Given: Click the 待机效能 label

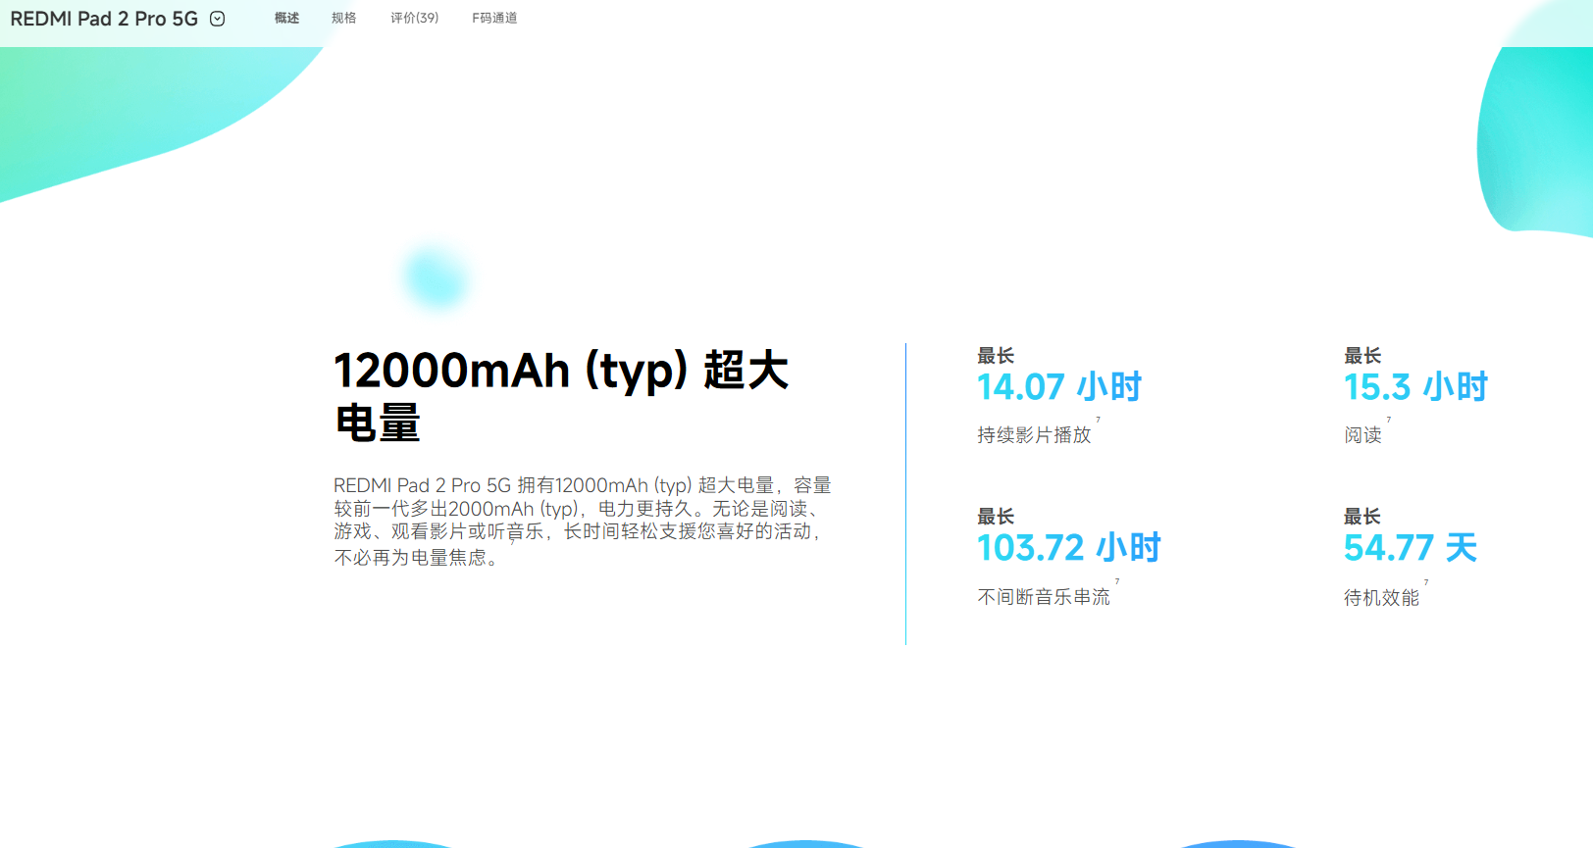Looking at the screenshot, I should pyautogui.click(x=1381, y=598).
